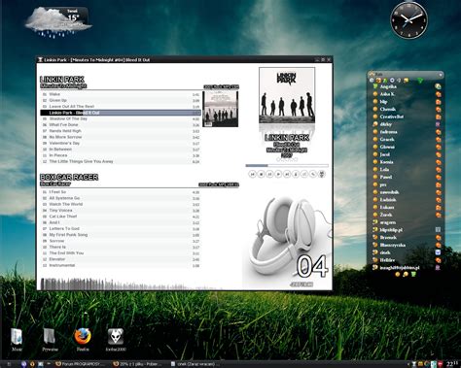
Task: Select The Little Things Give You Away
Action: 121,161
